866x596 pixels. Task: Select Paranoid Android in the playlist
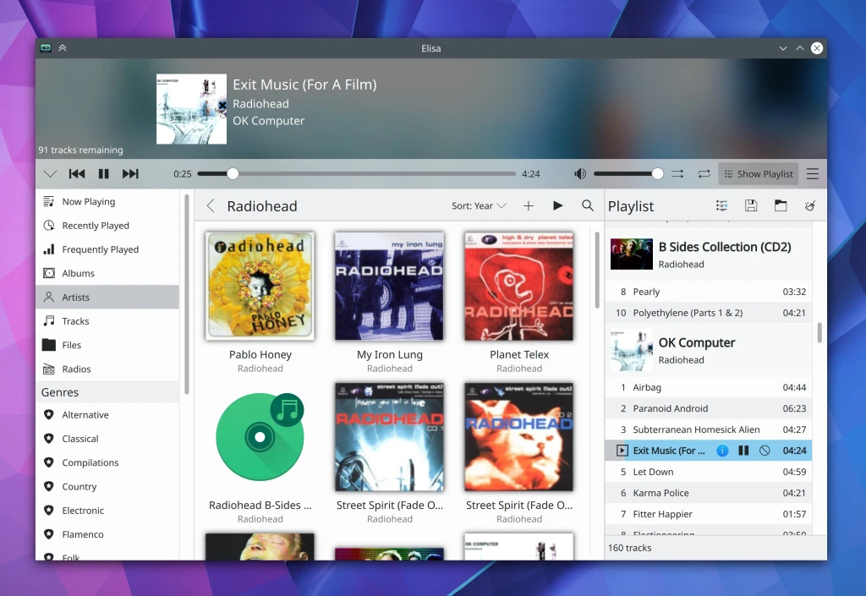click(x=708, y=408)
